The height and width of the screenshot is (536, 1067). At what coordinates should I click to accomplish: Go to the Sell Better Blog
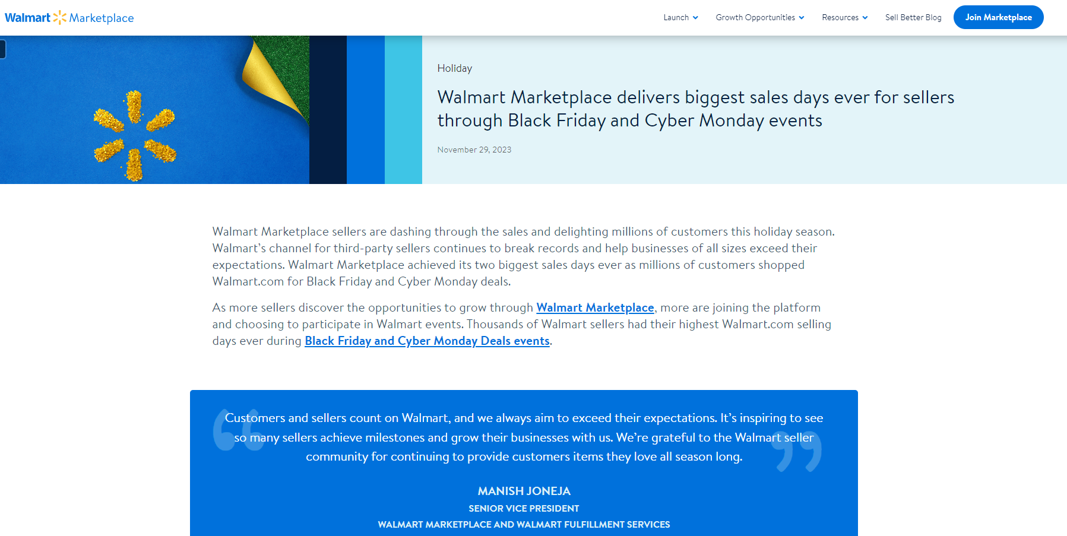click(x=913, y=18)
